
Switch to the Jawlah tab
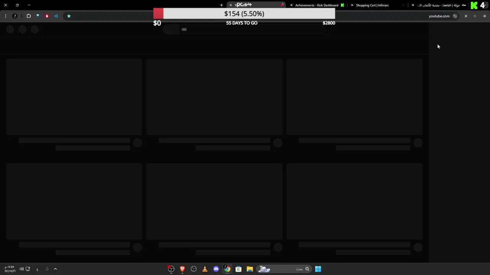[x=439, y=5]
